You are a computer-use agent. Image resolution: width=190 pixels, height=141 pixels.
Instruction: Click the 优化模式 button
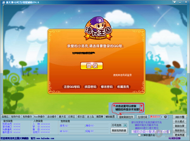click(180, 121)
